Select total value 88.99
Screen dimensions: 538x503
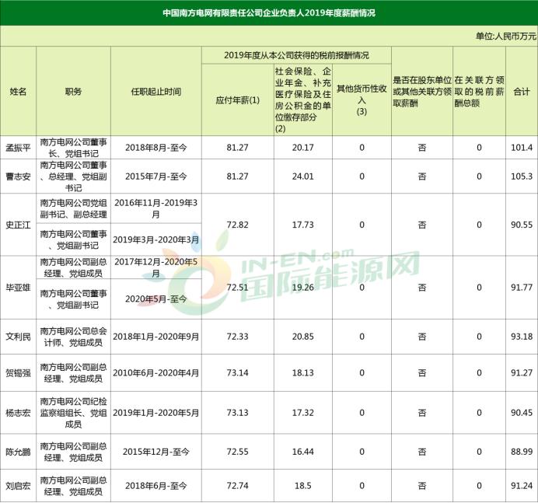click(x=522, y=452)
